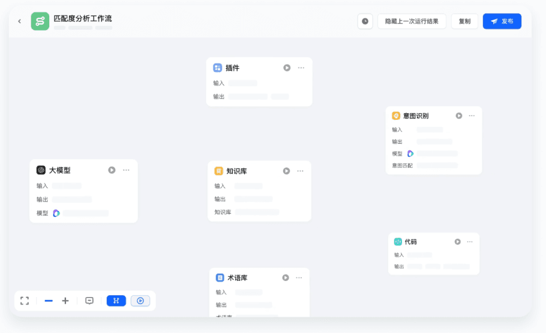
Task: Click the 术语库 node icon
Action: (x=220, y=278)
